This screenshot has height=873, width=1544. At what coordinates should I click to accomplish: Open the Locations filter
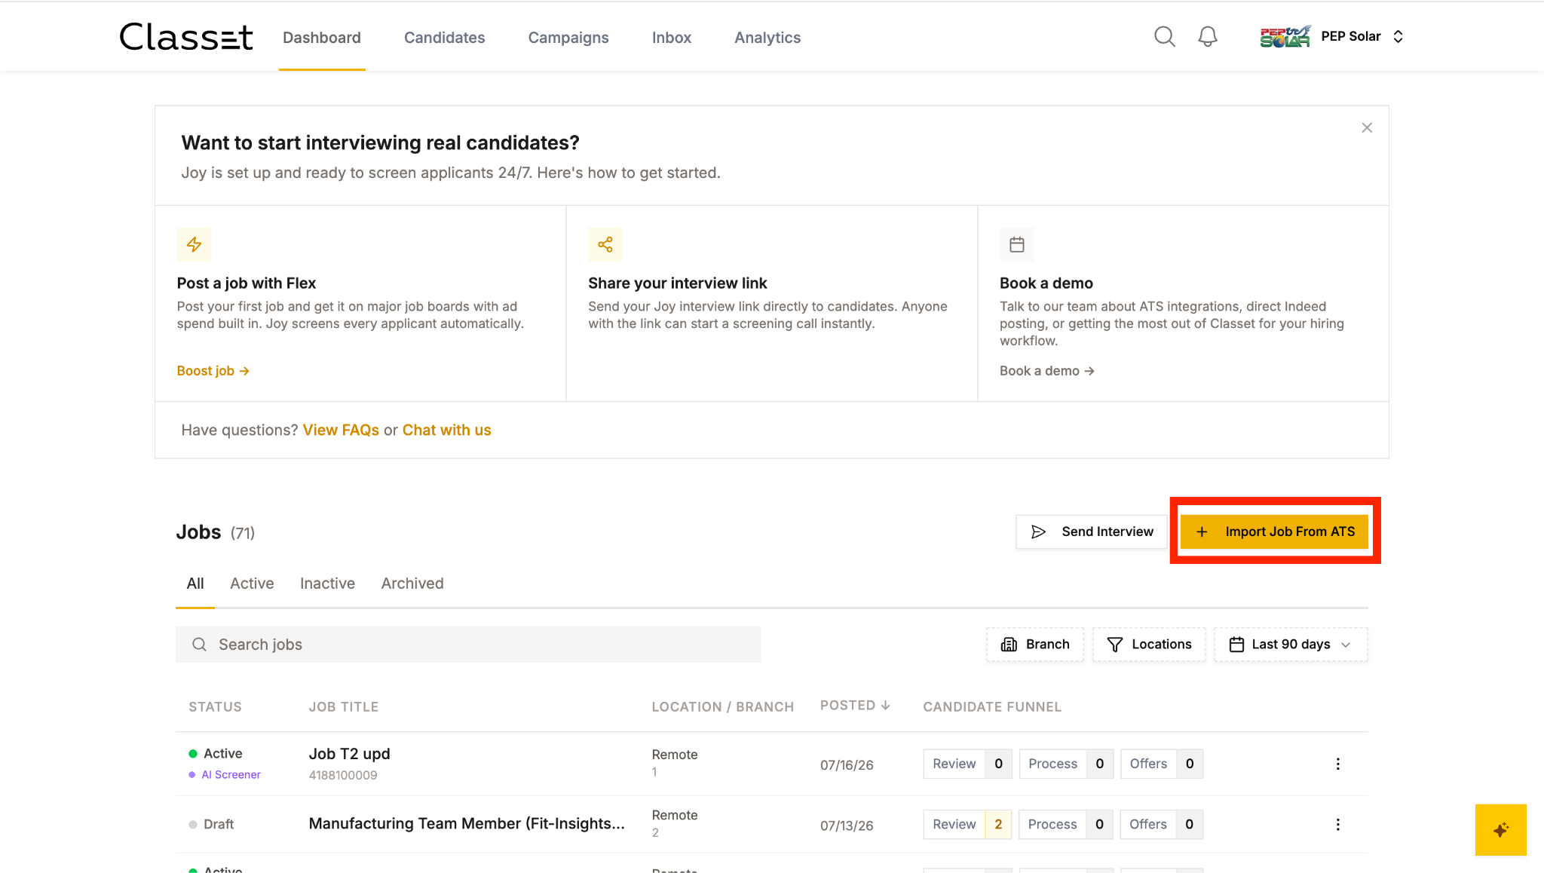pyautogui.click(x=1149, y=645)
